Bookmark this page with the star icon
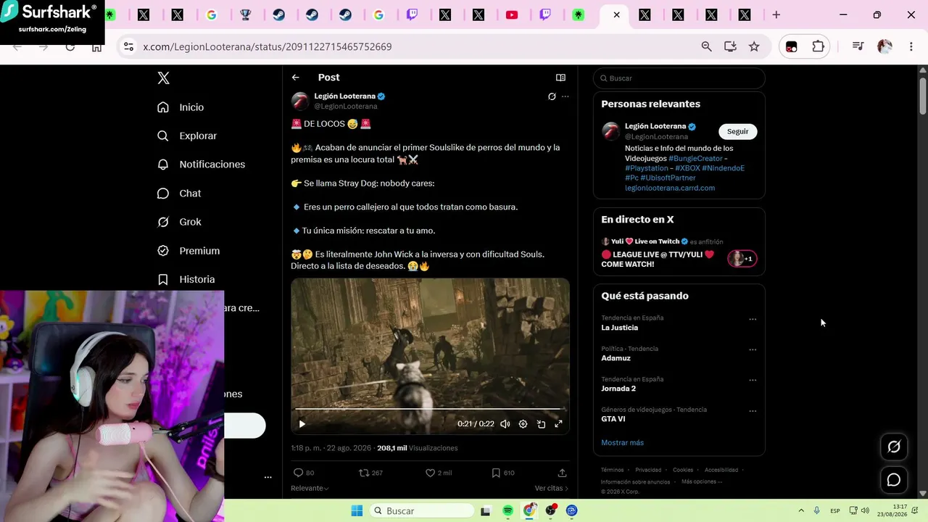Image resolution: width=928 pixels, height=522 pixels. [x=754, y=46]
